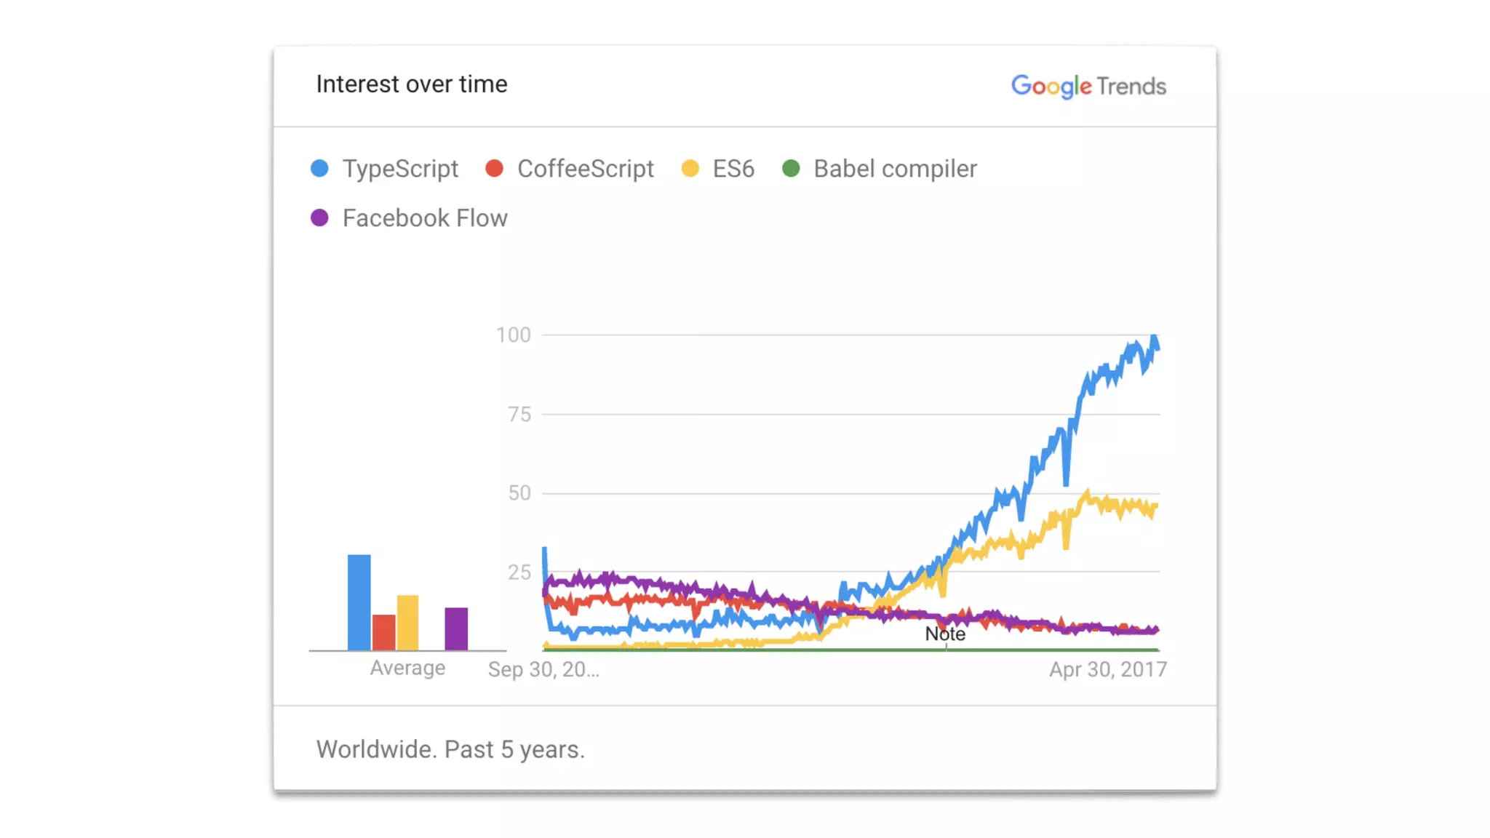The height and width of the screenshot is (838, 1490).
Task: Click the Note marker on the timeline
Action: (945, 634)
